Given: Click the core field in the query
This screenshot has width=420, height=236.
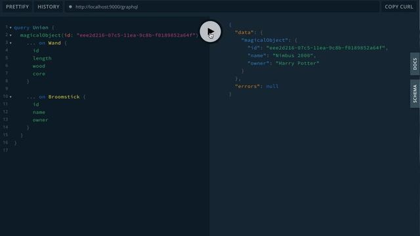Looking at the screenshot, I should (39, 74).
